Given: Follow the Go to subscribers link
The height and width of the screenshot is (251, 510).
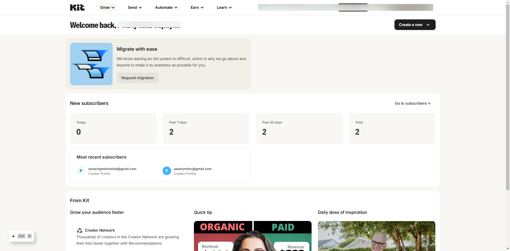Looking at the screenshot, I should click(x=413, y=103).
